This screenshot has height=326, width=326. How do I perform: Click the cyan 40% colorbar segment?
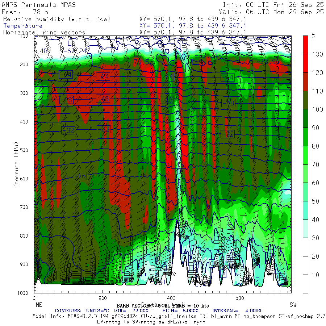pos(305,210)
